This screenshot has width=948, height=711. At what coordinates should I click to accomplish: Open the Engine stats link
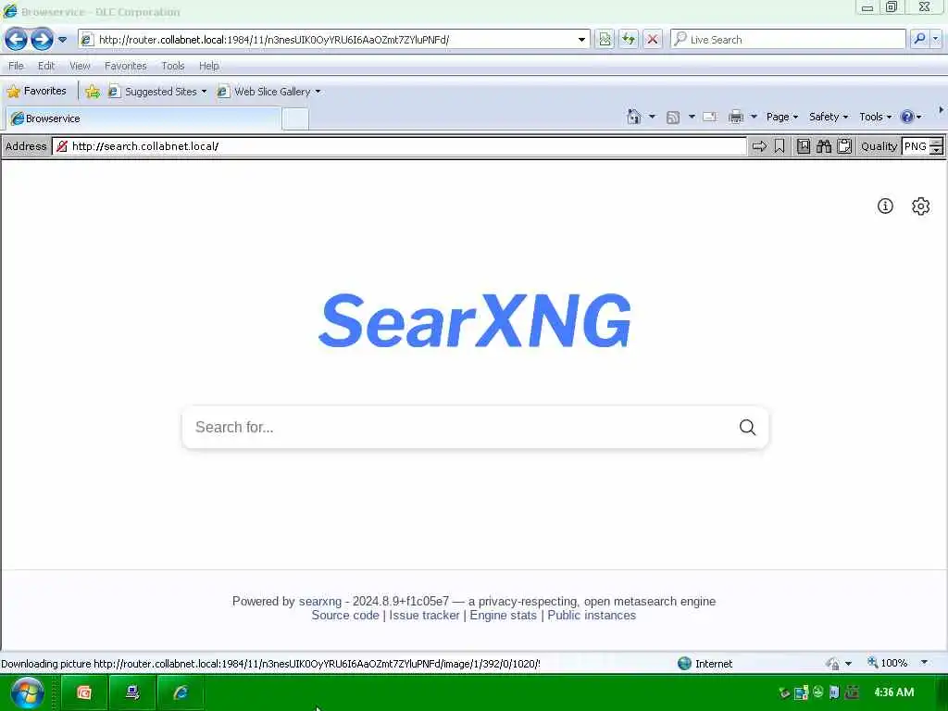(x=503, y=616)
